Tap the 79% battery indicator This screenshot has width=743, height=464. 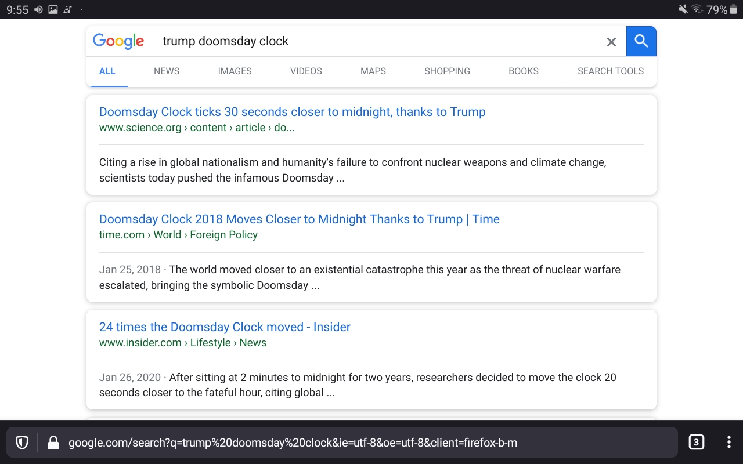pyautogui.click(x=722, y=10)
